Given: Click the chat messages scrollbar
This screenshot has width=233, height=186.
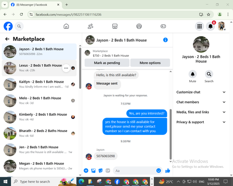Looking at the screenshot, I should [x=171, y=134].
